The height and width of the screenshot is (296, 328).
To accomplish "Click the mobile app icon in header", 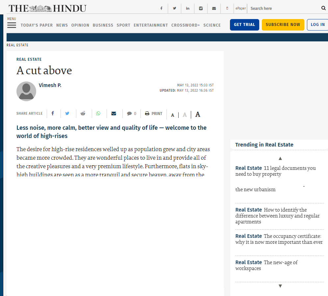I will click(x=227, y=8).
